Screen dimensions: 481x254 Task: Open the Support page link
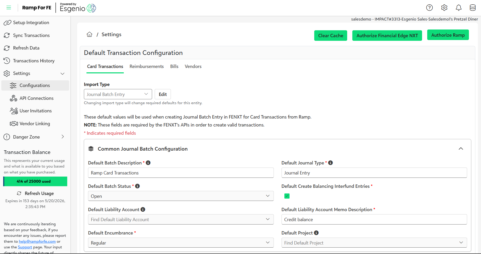click(25, 247)
